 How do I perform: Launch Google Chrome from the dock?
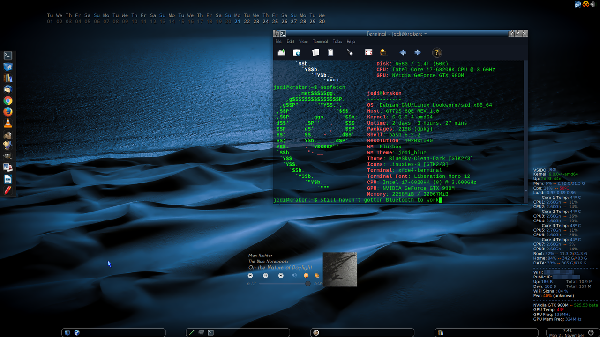click(x=7, y=101)
